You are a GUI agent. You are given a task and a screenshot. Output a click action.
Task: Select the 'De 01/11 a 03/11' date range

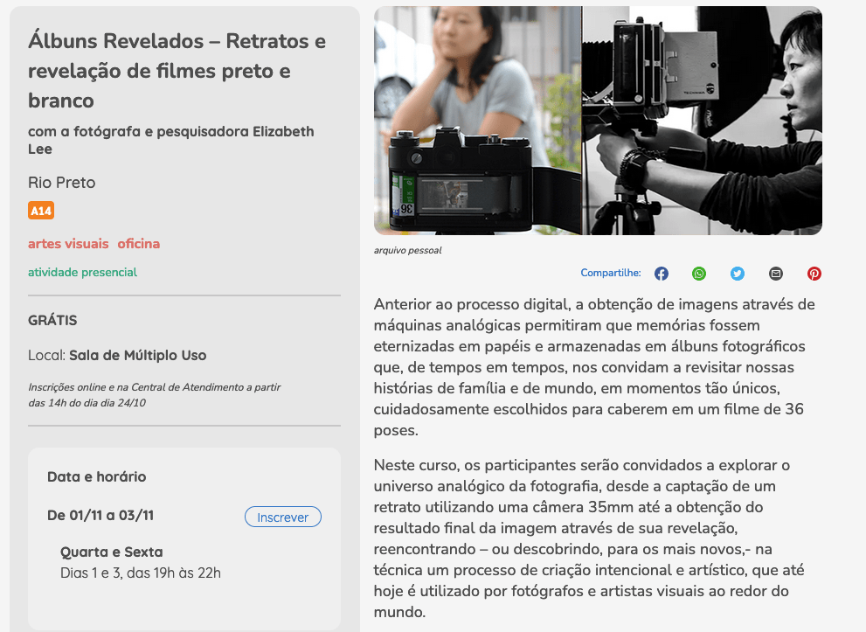(x=100, y=516)
